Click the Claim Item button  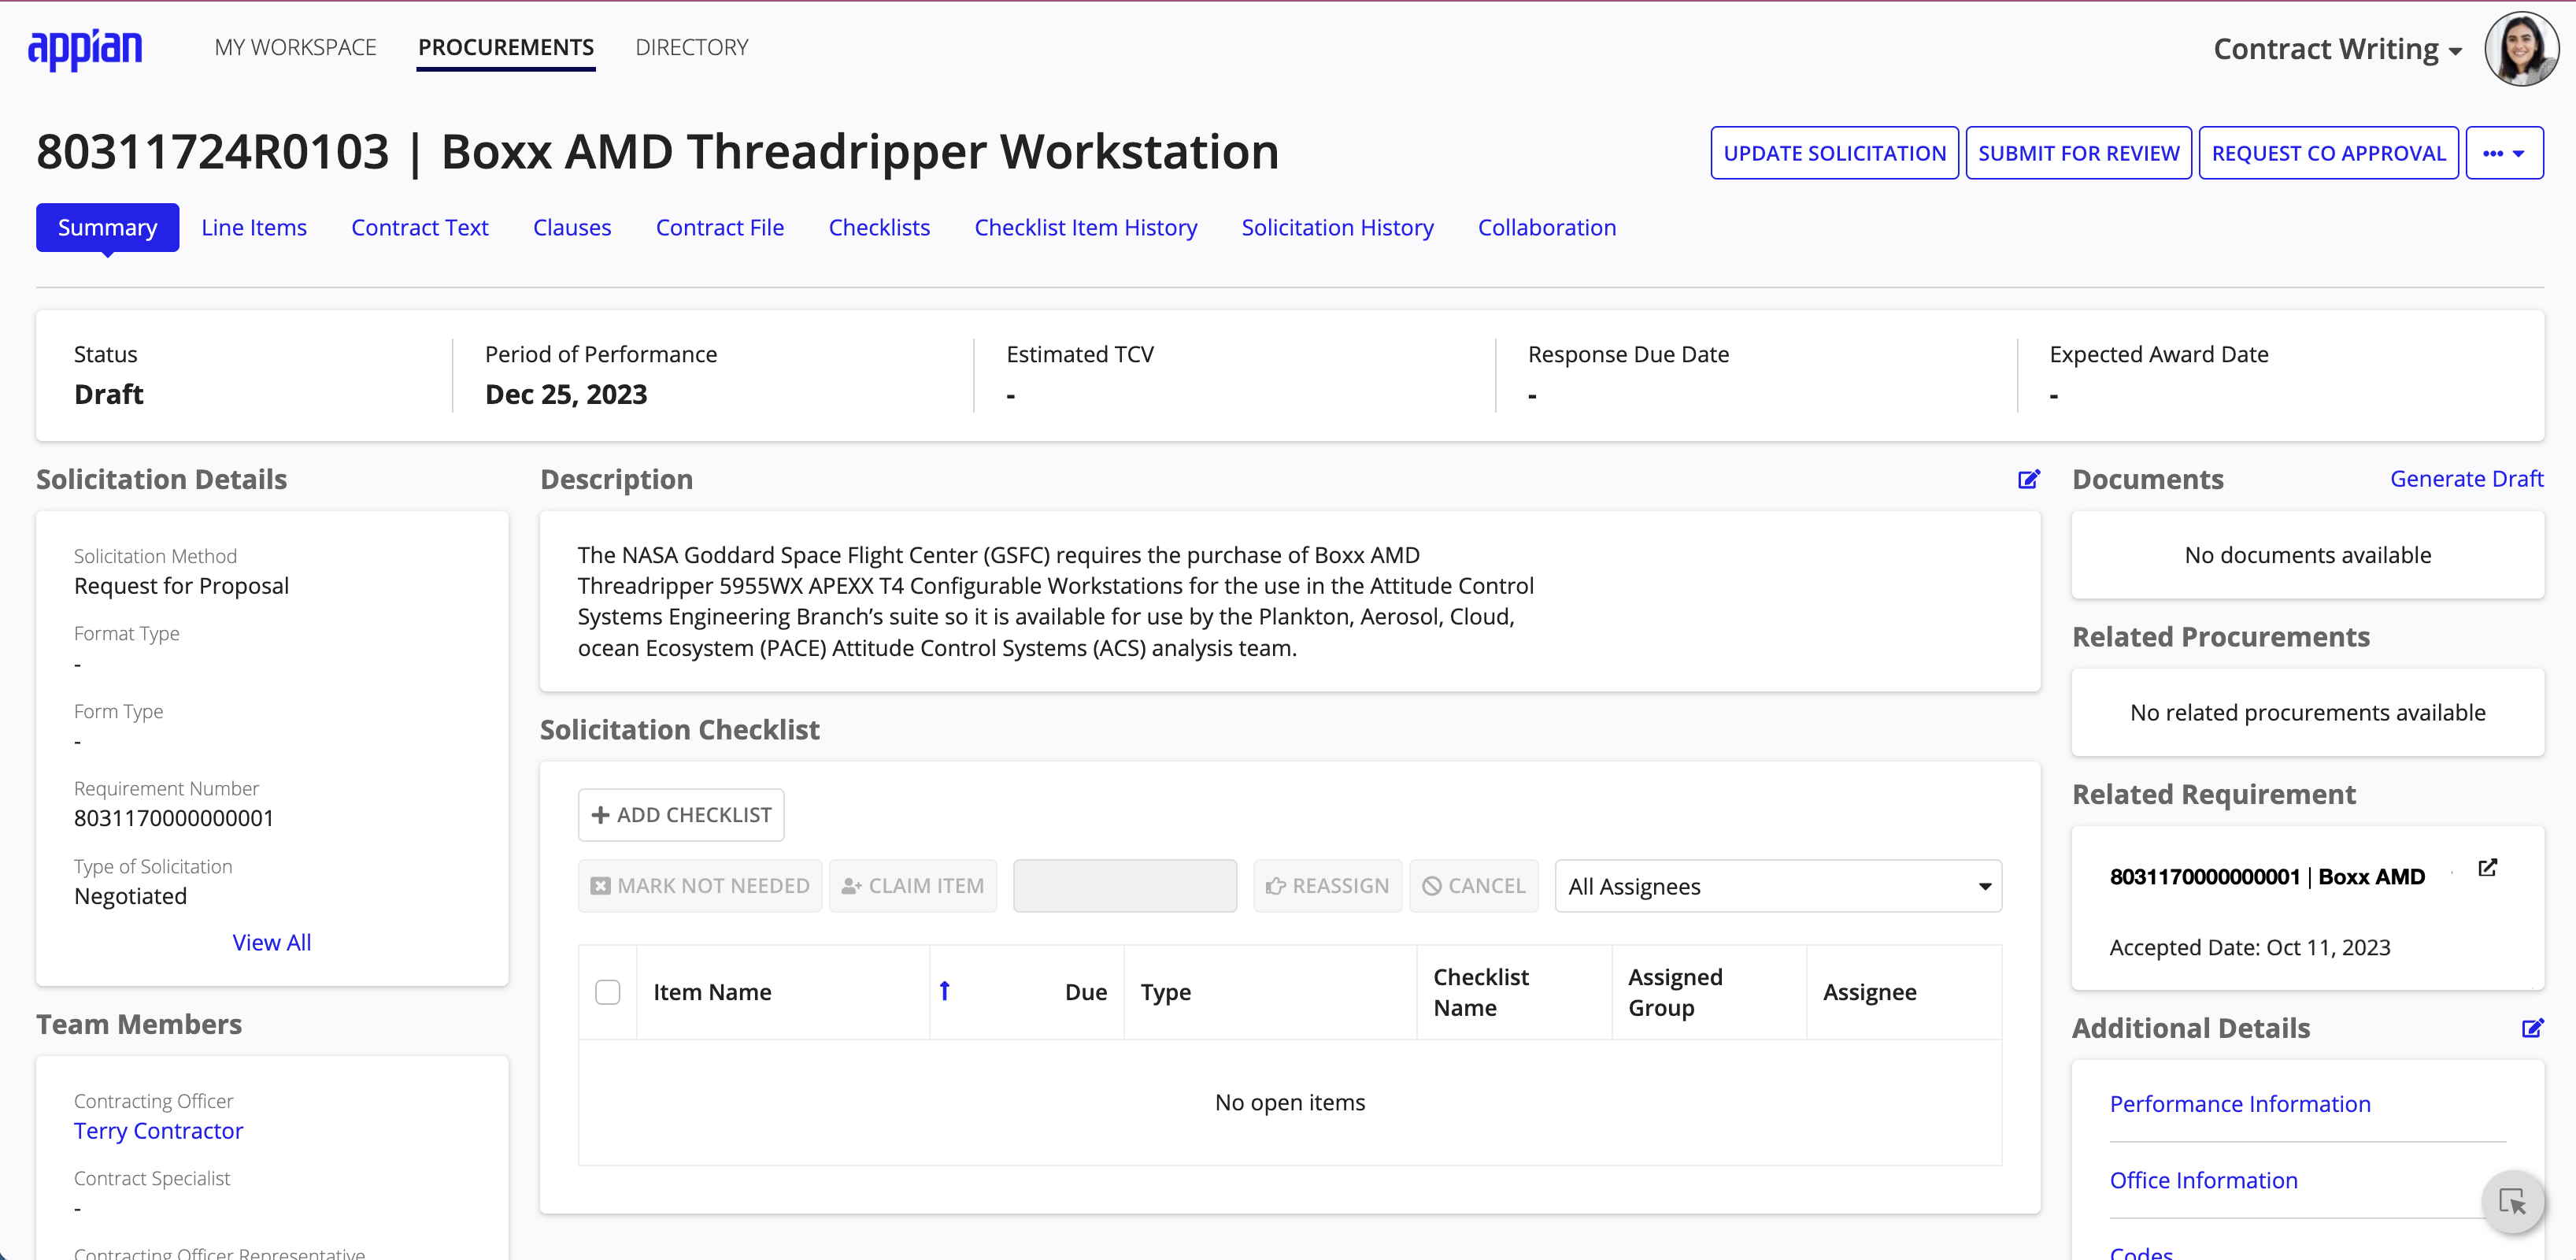click(x=913, y=886)
